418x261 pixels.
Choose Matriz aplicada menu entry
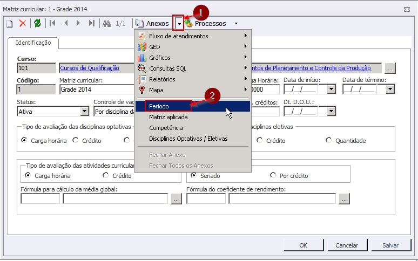tap(168, 117)
